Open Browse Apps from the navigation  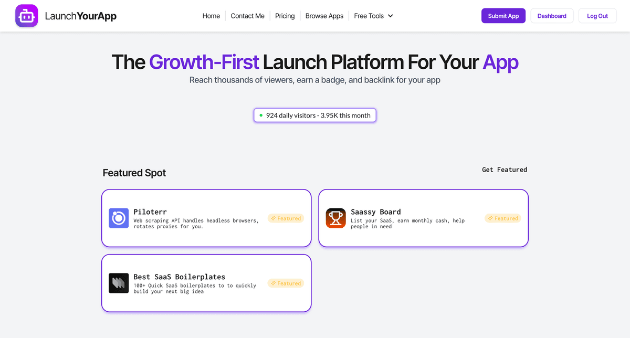pyautogui.click(x=324, y=16)
